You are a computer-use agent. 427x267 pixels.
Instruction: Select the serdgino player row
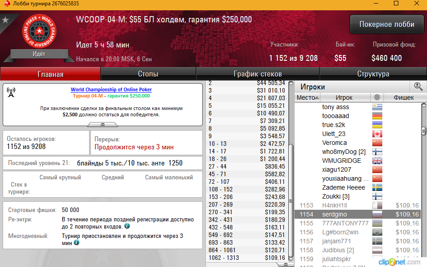click(x=358, y=215)
